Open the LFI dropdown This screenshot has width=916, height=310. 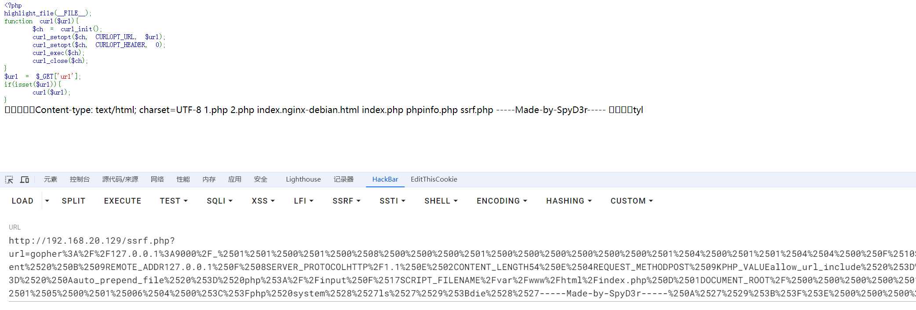[x=303, y=201]
